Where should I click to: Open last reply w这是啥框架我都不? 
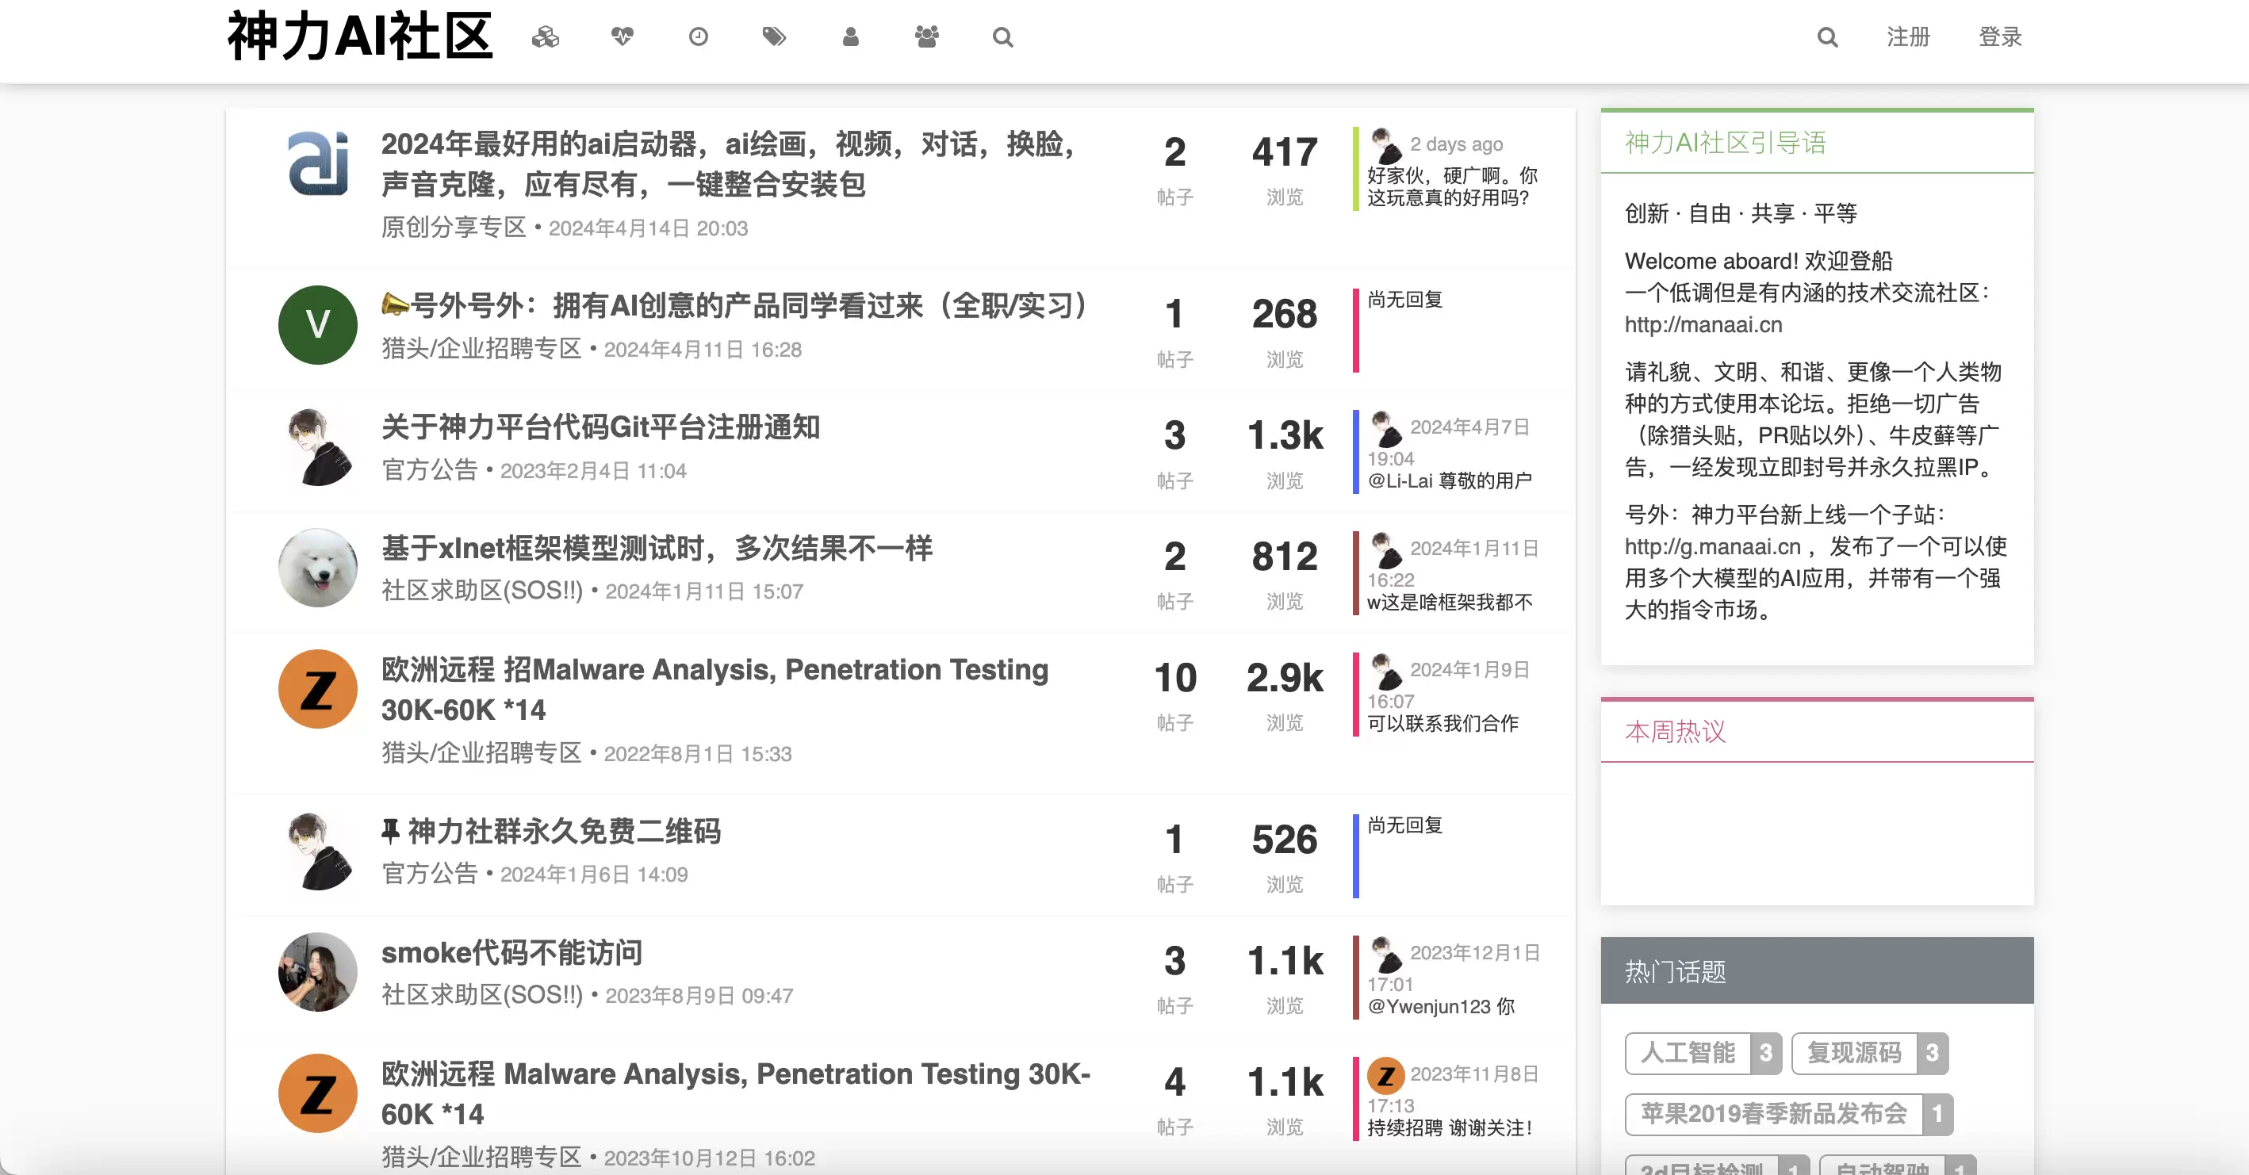[1450, 603]
